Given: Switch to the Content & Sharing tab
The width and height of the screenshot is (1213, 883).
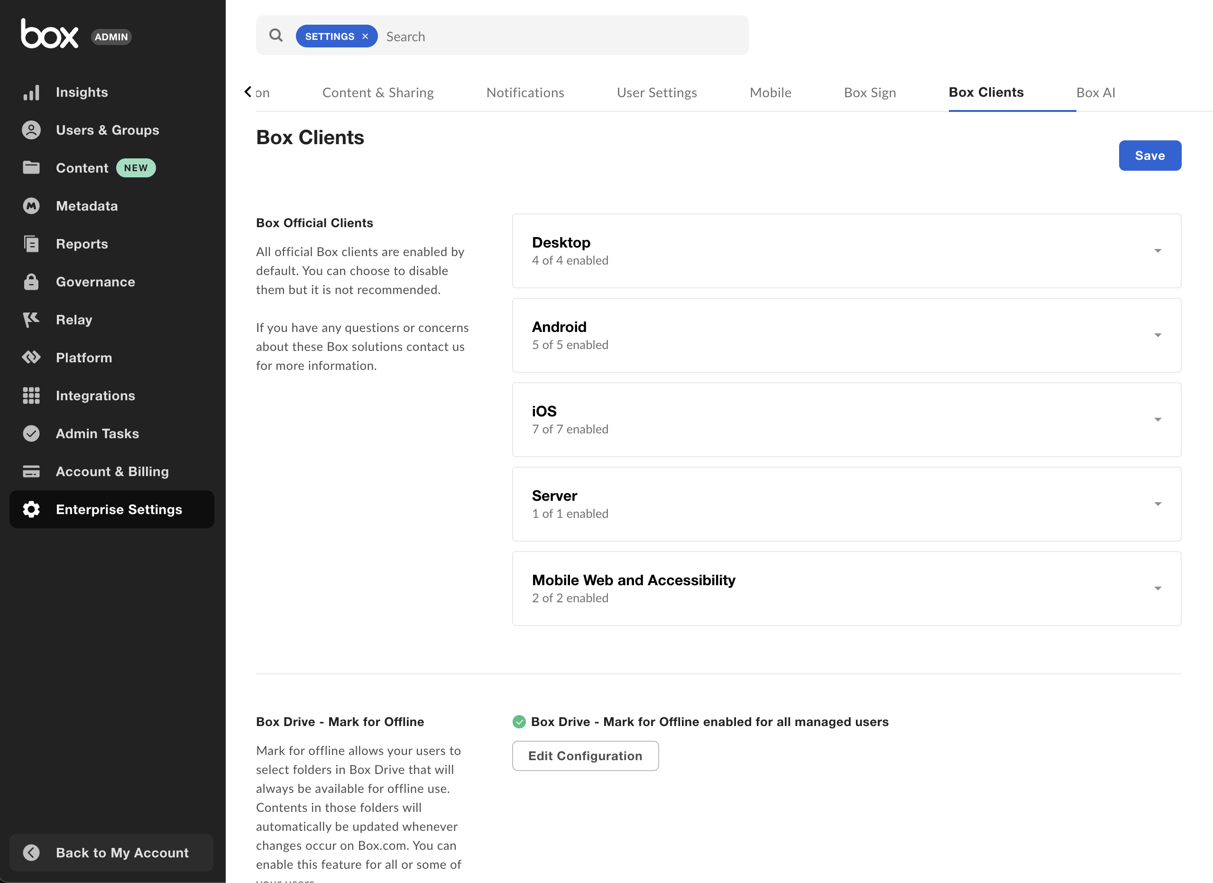Looking at the screenshot, I should [377, 92].
